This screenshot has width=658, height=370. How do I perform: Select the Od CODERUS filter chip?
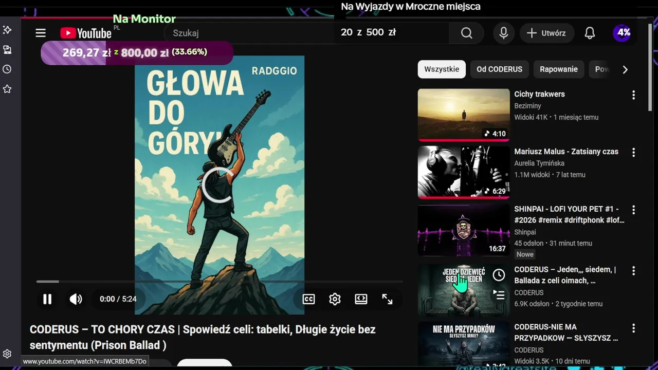click(x=499, y=69)
